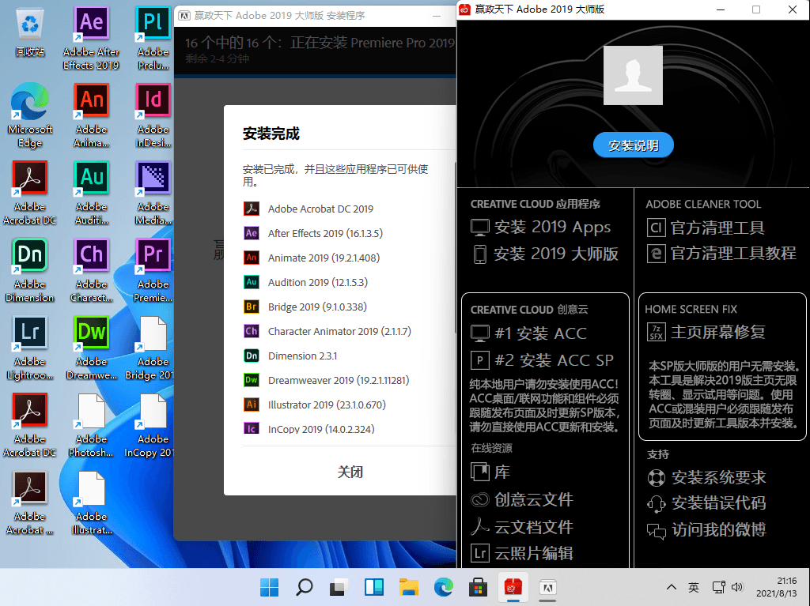Open Adobe Dimension desktop shortcut

point(30,270)
